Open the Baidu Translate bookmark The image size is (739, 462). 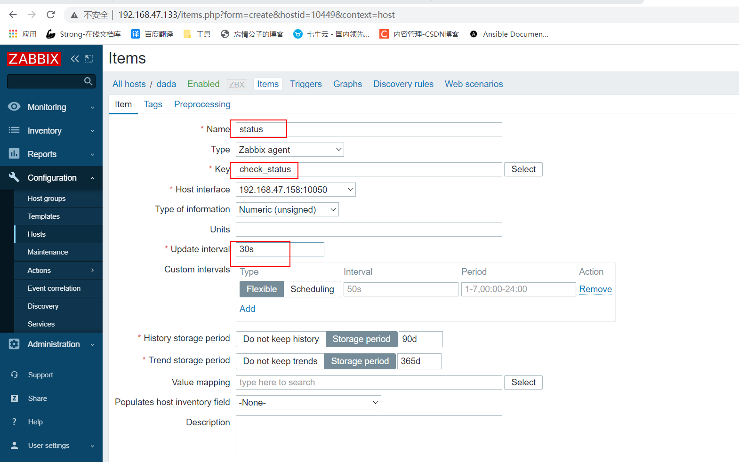point(152,34)
